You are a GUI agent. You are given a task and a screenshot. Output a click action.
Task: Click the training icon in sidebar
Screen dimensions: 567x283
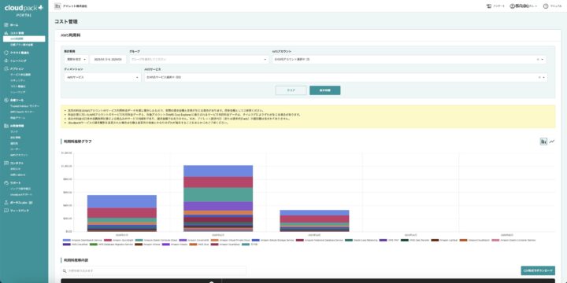coord(6,61)
